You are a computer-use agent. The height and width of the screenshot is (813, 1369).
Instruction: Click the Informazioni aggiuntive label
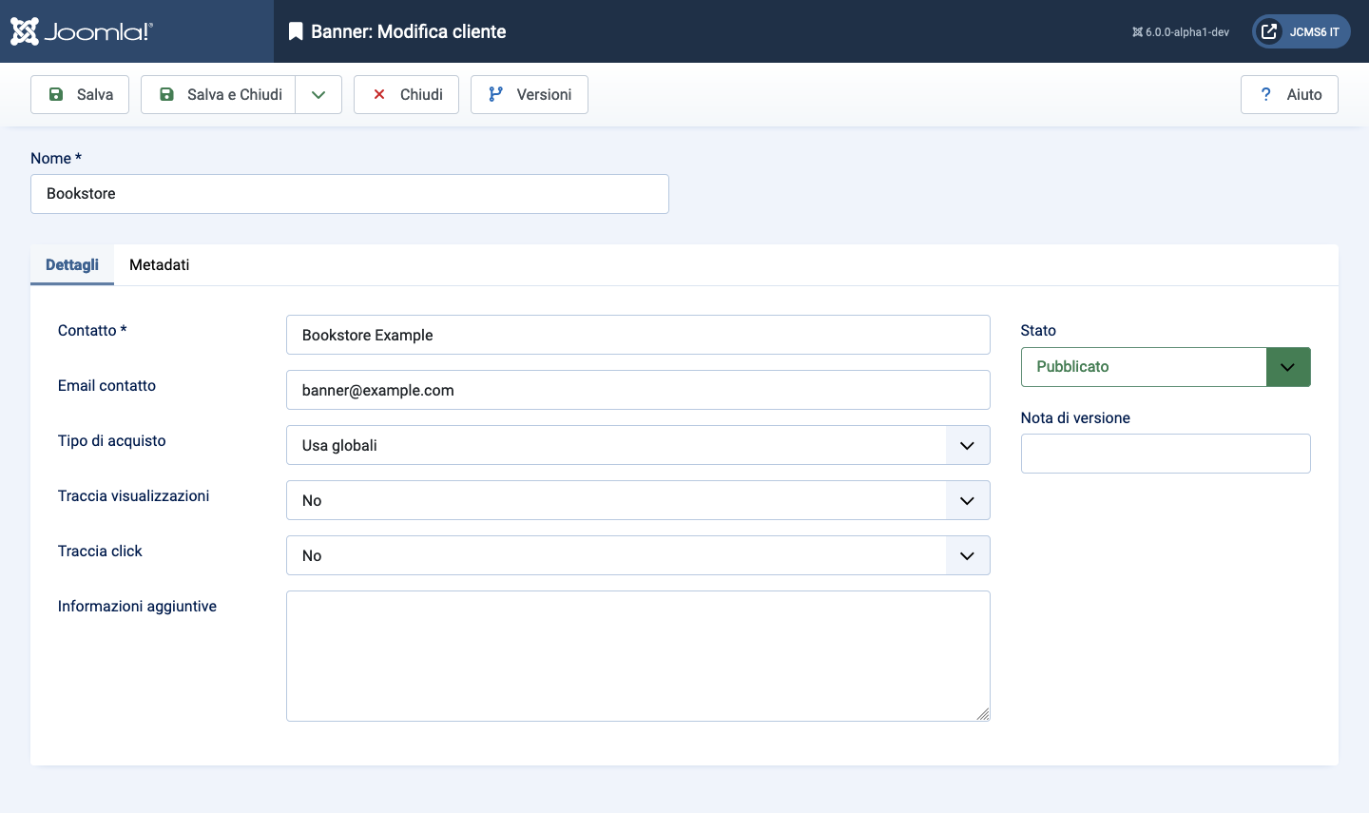click(x=137, y=606)
